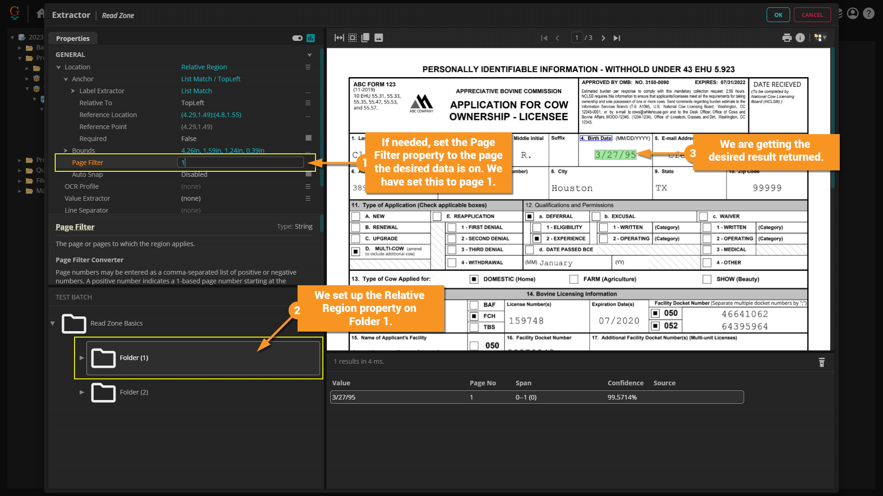Image resolution: width=883 pixels, height=496 pixels.
Task: Click the fit-to-width icon in viewer toolbar
Action: pyautogui.click(x=339, y=38)
